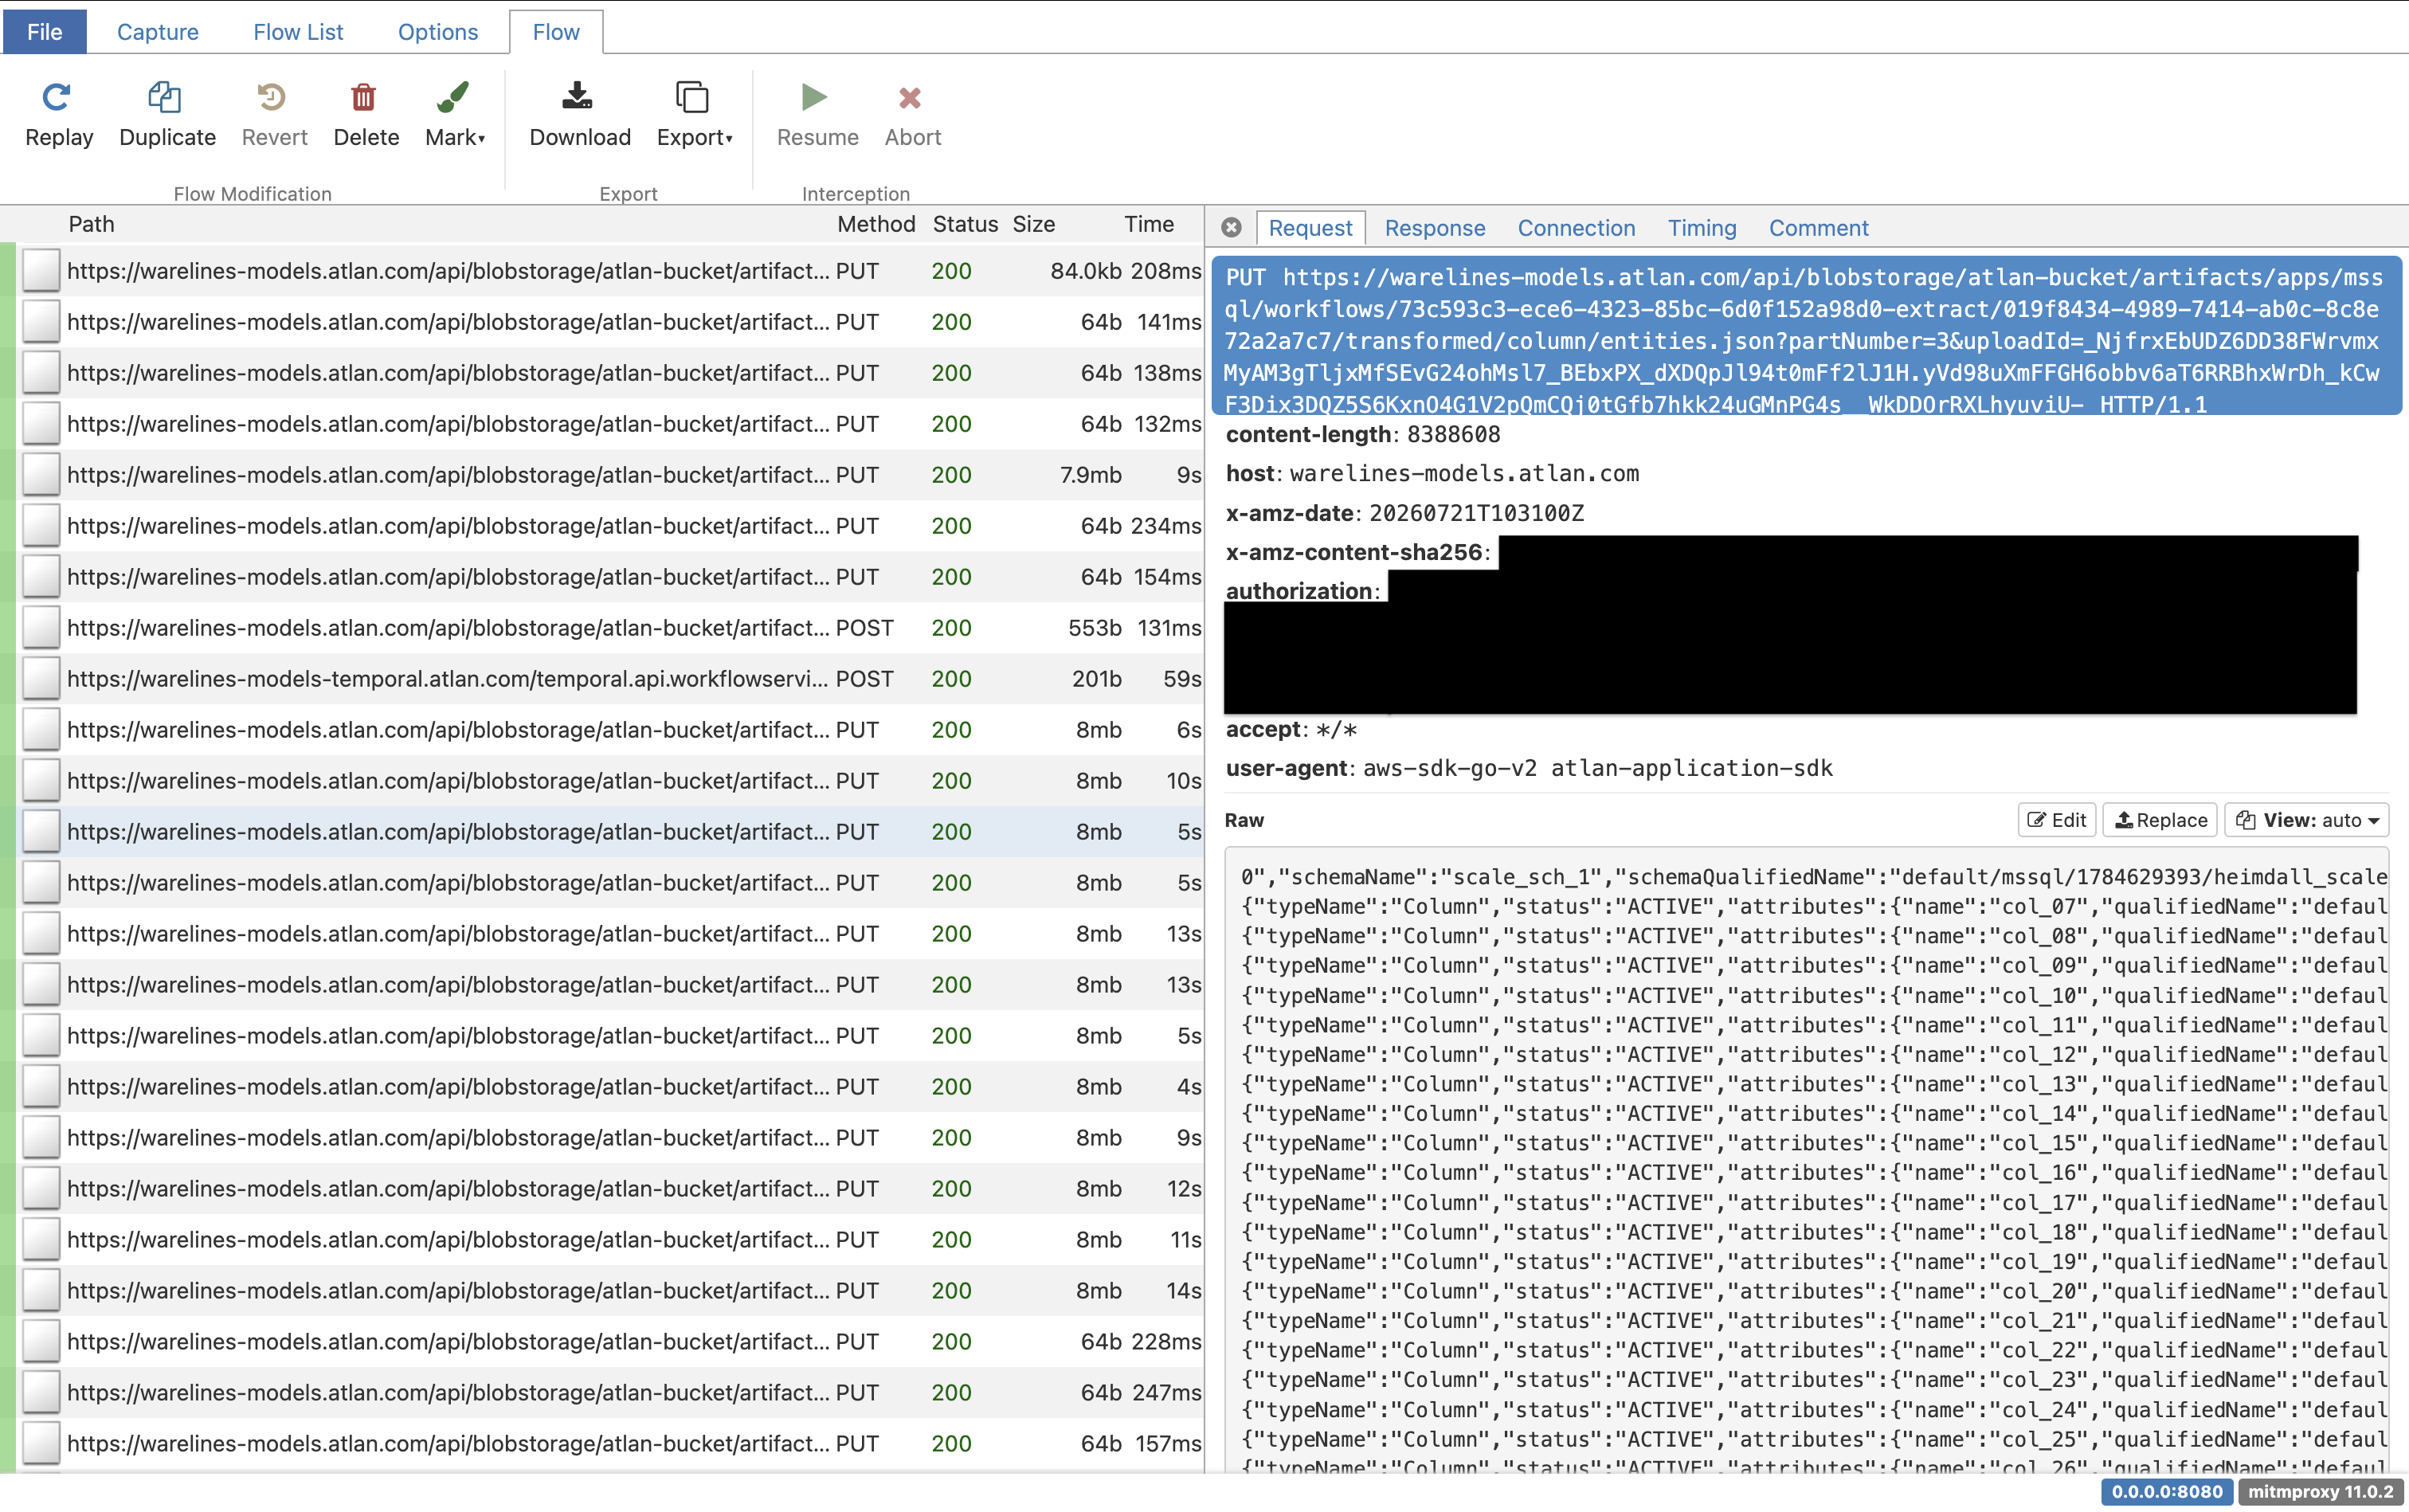Close the flow detail panel
The height and width of the screenshot is (1512, 2409).
point(1231,228)
